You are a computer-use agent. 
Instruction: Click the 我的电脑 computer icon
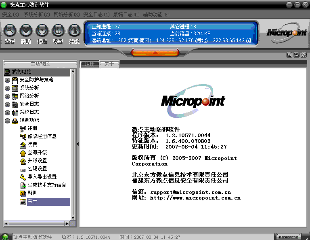(7, 72)
